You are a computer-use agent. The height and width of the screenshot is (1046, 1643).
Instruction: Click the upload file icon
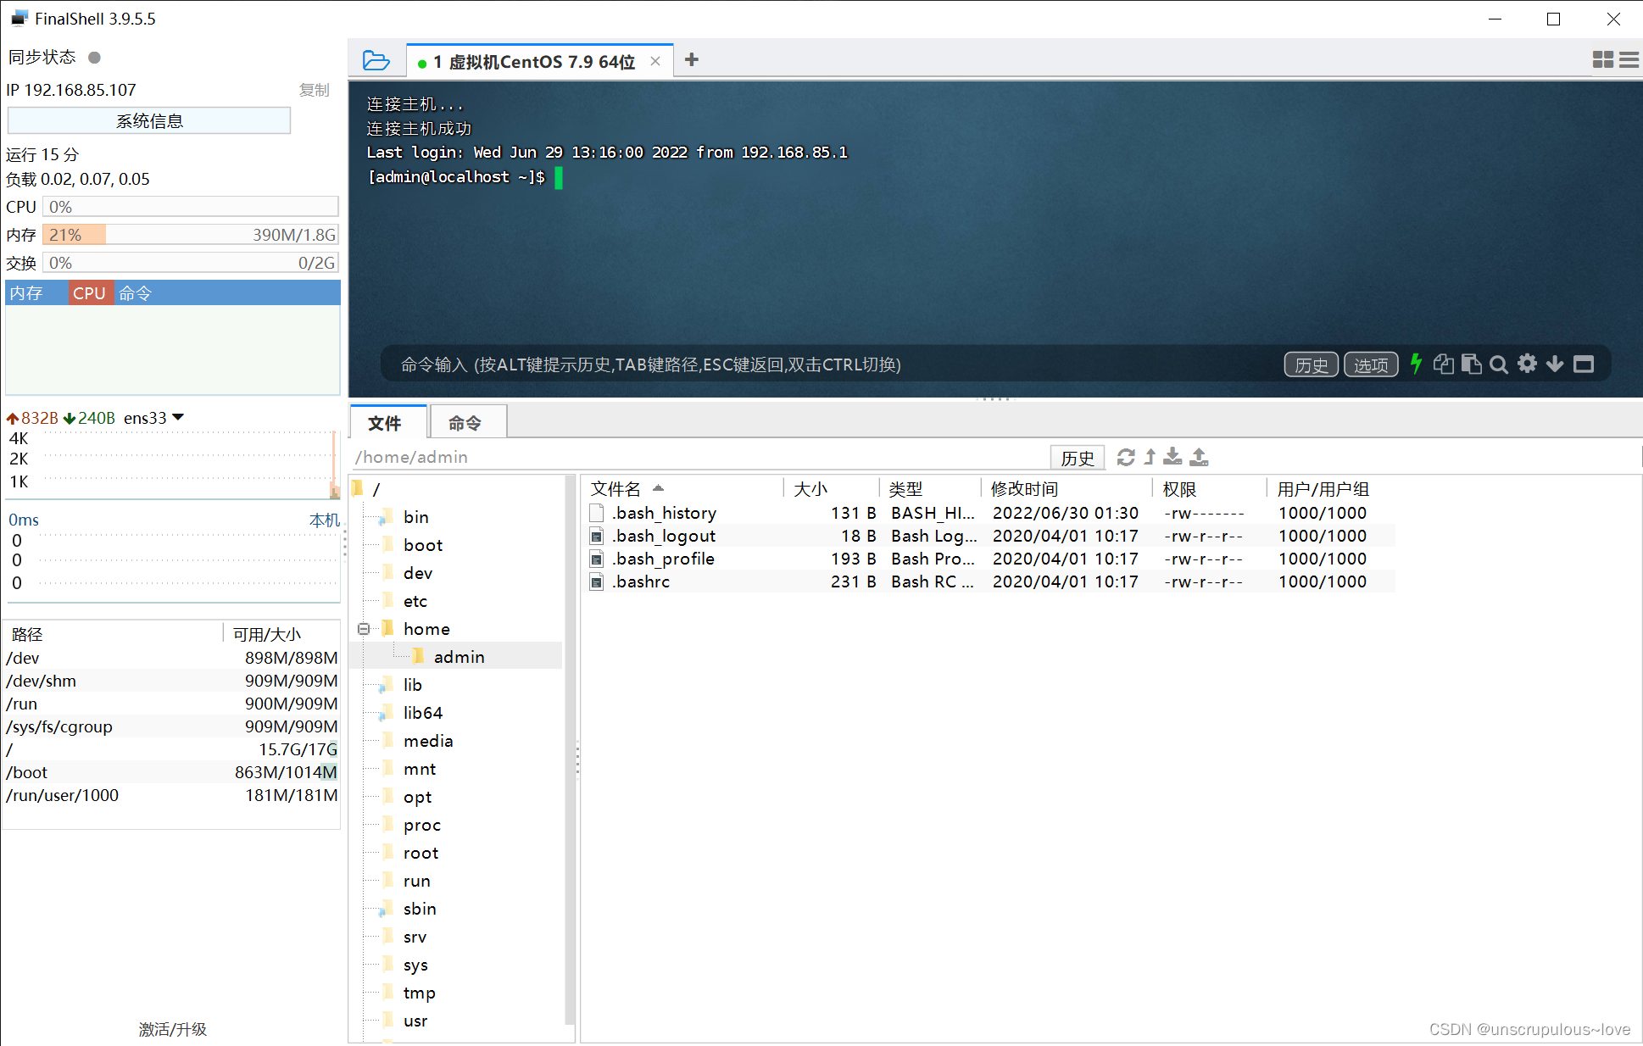click(x=1199, y=457)
